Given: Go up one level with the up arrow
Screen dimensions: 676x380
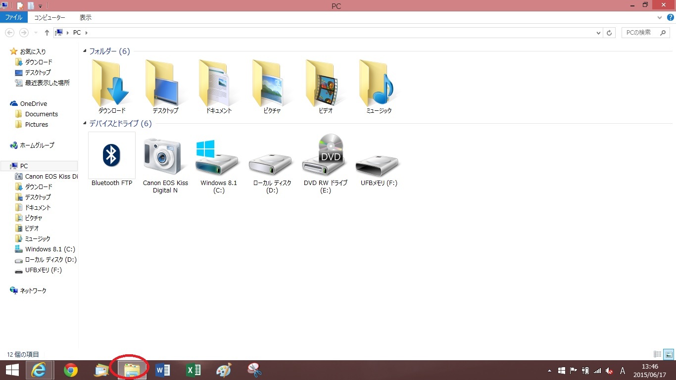Looking at the screenshot, I should pos(47,33).
